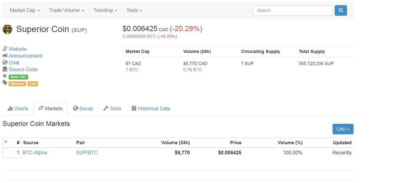Click the Circulating Supply stat label
The height and width of the screenshot is (183, 406).
click(260, 51)
